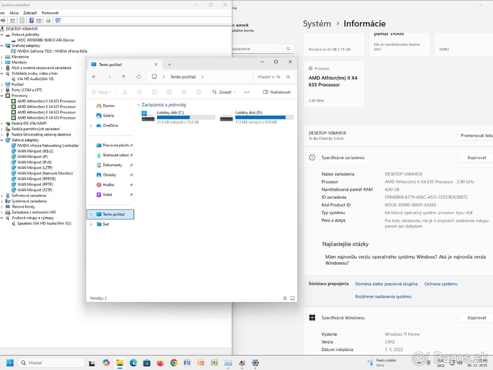Click the scan for hardware changes monitor icon
This screenshot has width=493, height=370.
click(x=58, y=21)
